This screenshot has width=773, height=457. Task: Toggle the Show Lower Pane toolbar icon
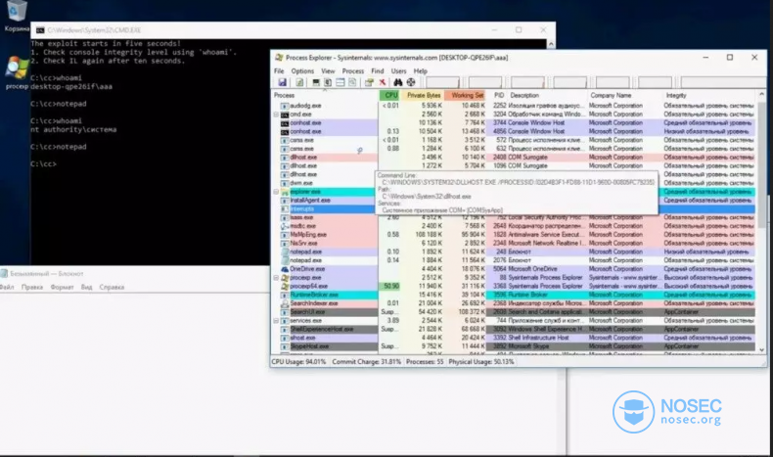[x=341, y=82]
